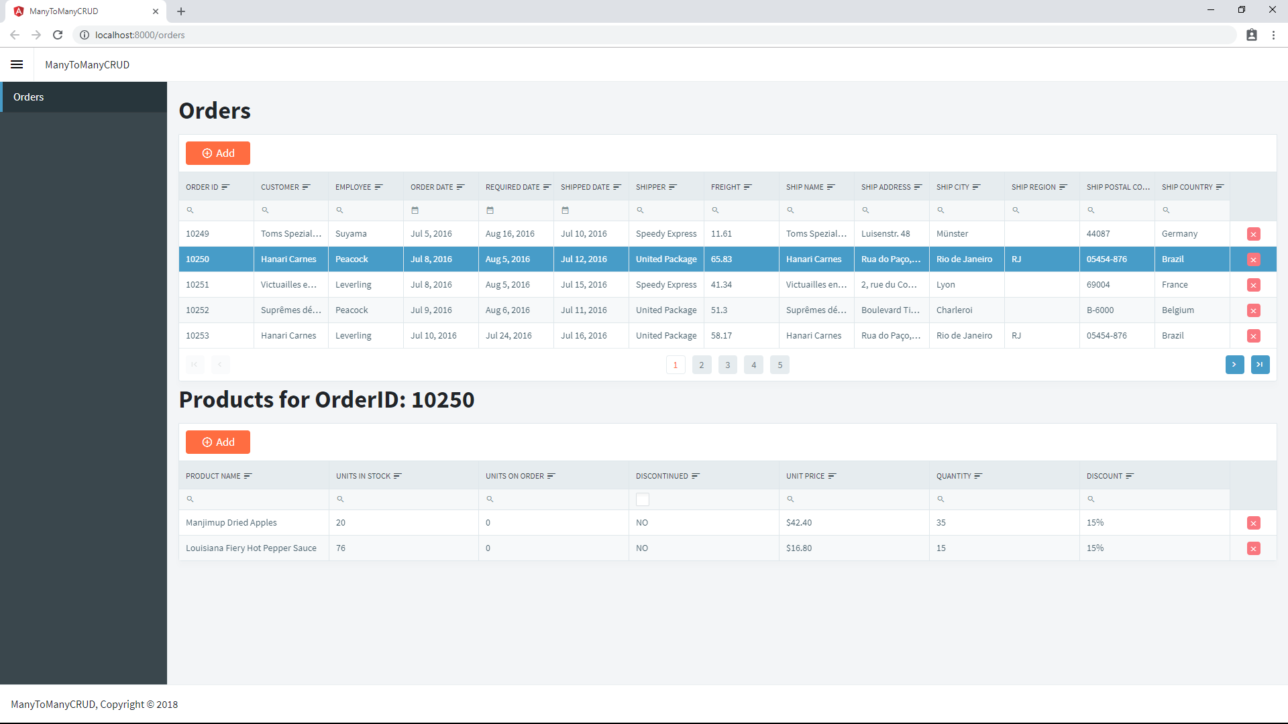This screenshot has height=724, width=1288.
Task: Open Order Date filter calendar icon
Action: [x=415, y=210]
